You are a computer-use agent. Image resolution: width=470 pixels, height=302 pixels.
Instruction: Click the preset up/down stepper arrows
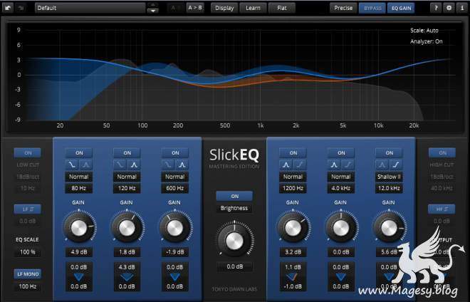pyautogui.click(x=153, y=8)
